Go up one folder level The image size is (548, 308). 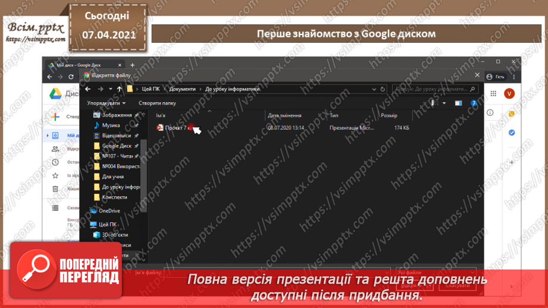tap(119, 89)
